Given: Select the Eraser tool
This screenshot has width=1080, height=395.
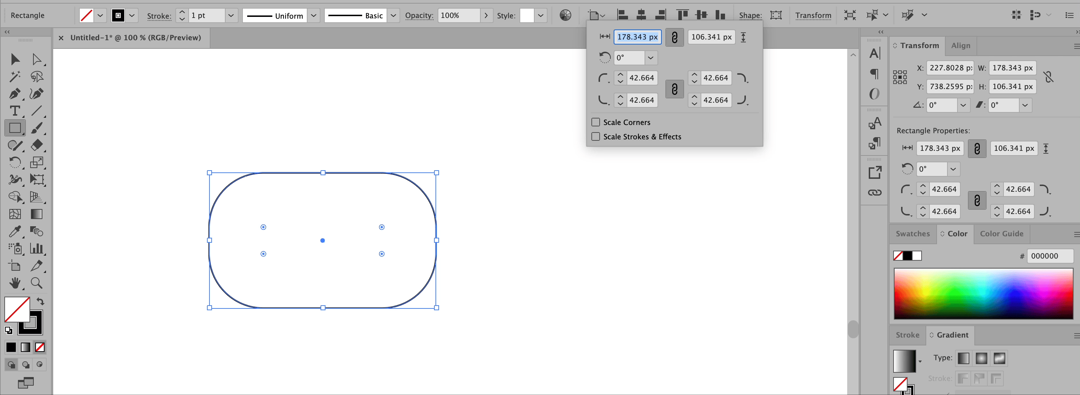Looking at the screenshot, I should [x=37, y=145].
